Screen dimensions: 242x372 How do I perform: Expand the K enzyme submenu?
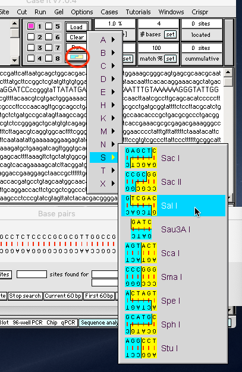tap(105, 118)
